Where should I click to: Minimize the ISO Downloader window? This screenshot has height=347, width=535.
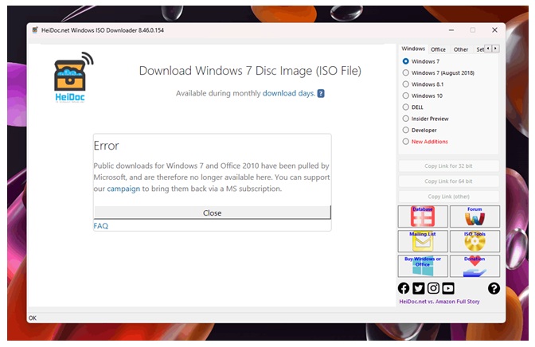(x=451, y=30)
